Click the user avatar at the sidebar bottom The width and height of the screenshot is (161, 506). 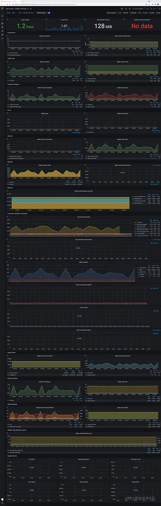coord(2,499)
